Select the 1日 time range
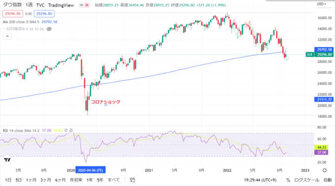 (8, 180)
